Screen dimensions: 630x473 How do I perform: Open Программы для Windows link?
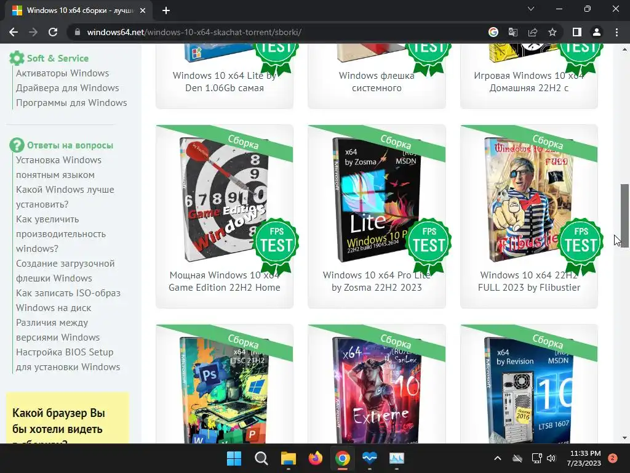click(x=71, y=103)
